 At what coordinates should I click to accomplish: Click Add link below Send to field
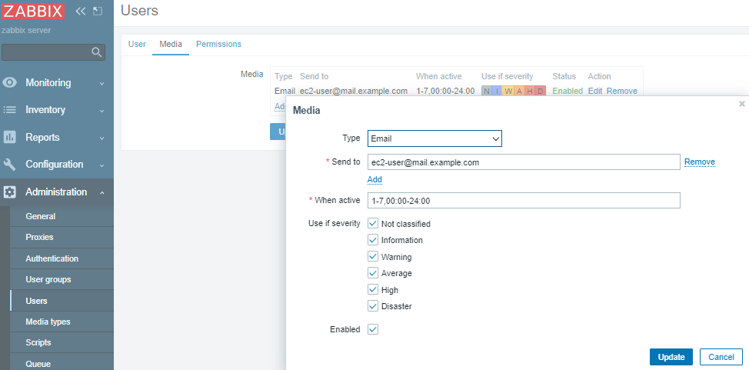[374, 180]
